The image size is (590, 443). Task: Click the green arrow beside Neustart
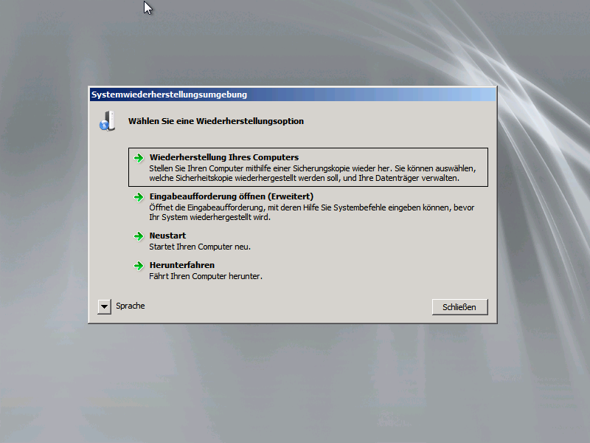pos(138,236)
